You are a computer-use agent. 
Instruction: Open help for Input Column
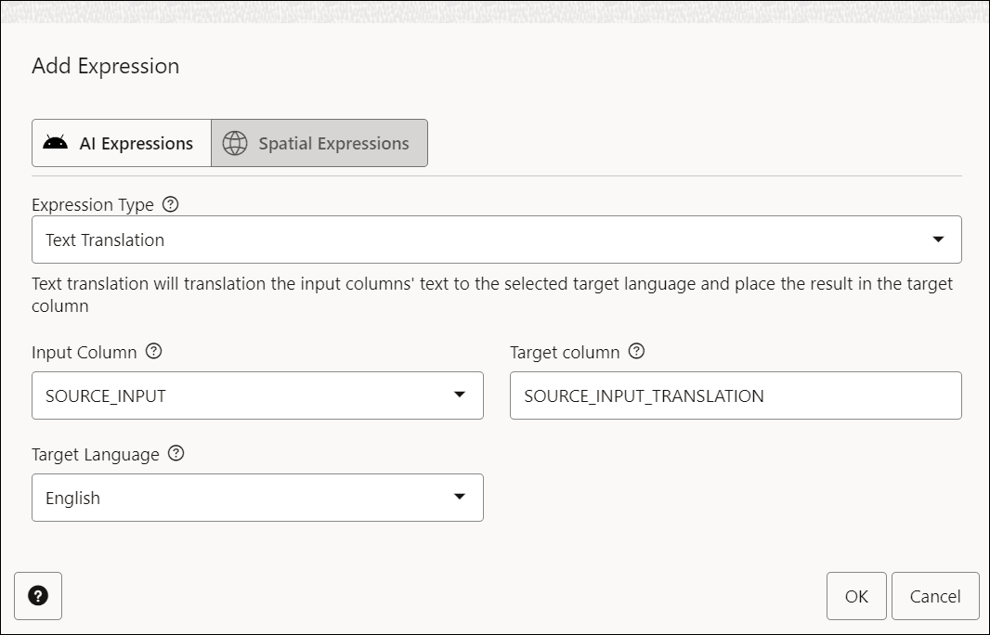tap(152, 351)
